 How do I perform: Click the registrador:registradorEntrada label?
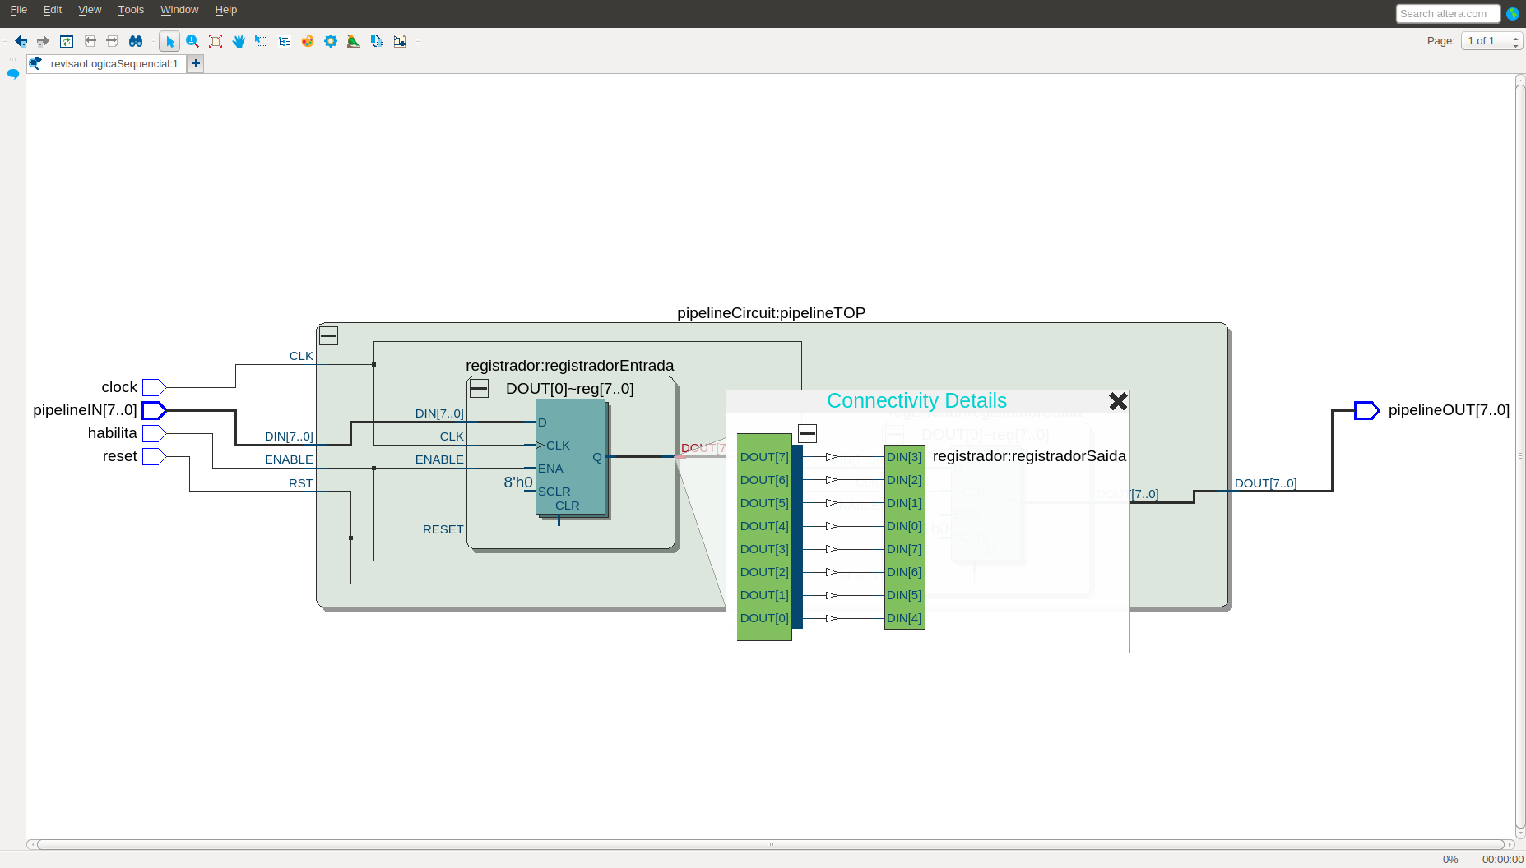coord(569,366)
